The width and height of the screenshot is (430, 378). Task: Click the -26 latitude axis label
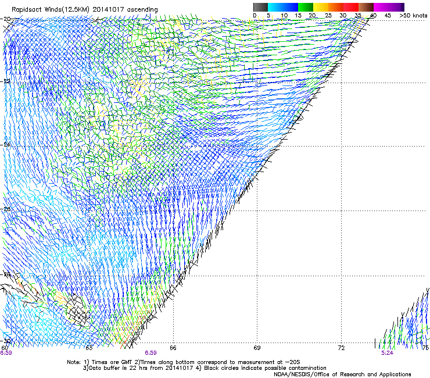5,209
